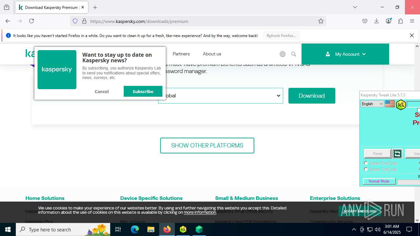420x236 pixels.
Task: Click the taskbar search box
Action: [x=63, y=229]
